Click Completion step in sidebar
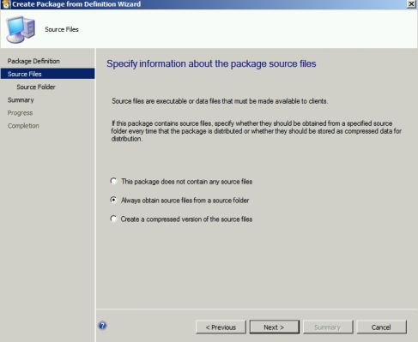Screen dimensions: 418x342 tap(23, 126)
